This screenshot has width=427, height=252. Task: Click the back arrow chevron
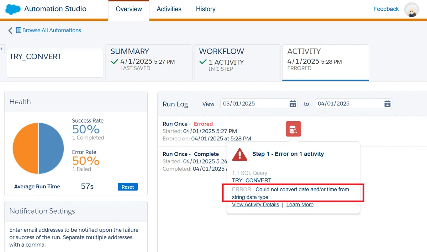click(x=10, y=31)
